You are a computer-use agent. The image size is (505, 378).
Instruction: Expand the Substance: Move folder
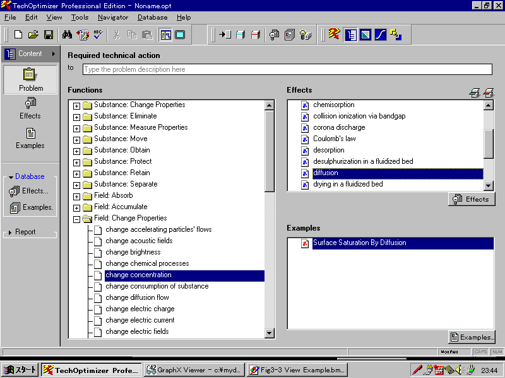[76, 140]
